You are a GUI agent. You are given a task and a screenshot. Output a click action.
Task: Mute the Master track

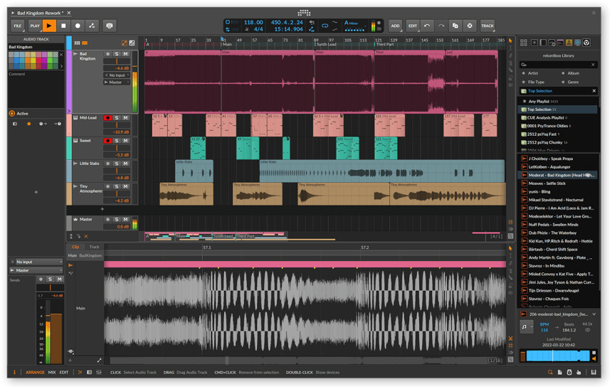[125, 220]
